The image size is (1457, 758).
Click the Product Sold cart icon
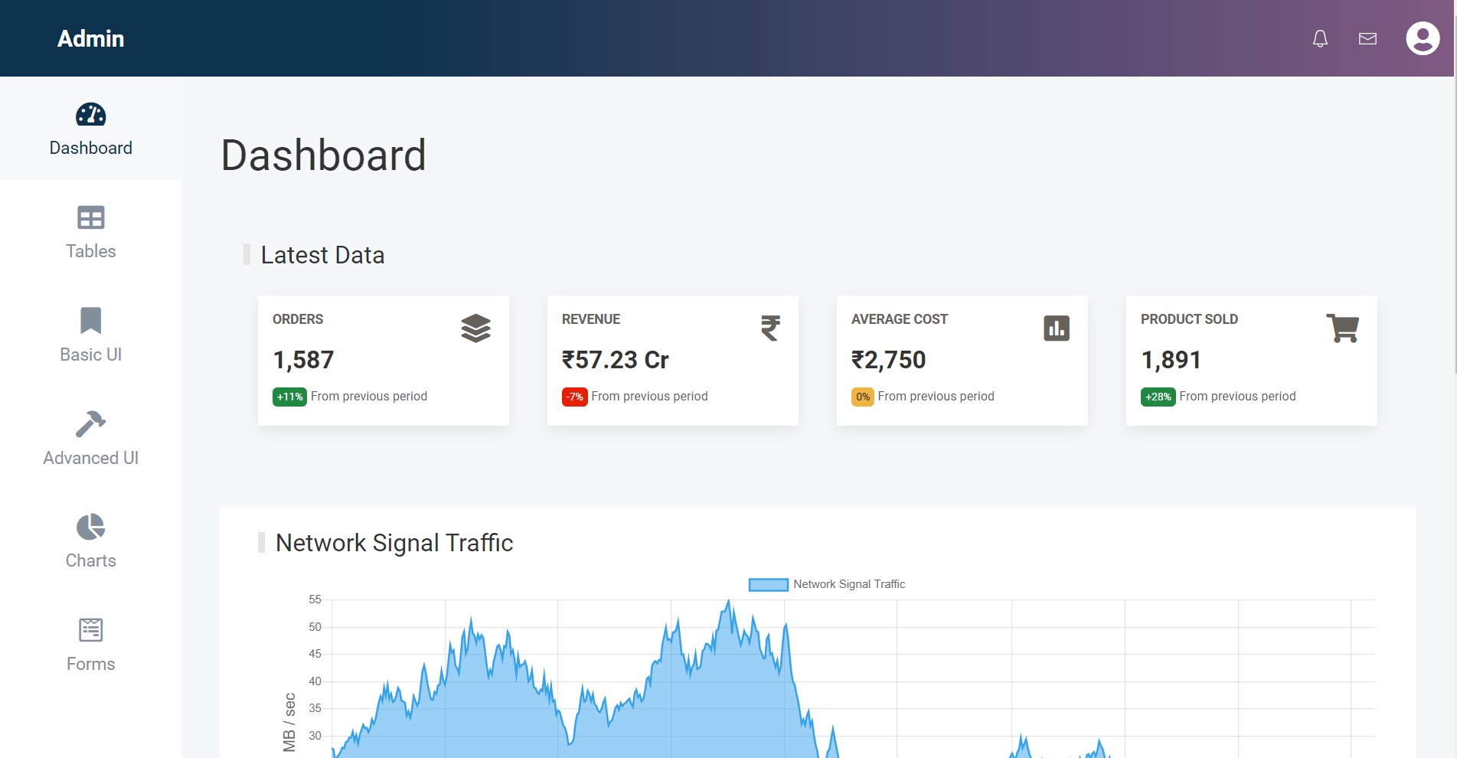coord(1342,328)
